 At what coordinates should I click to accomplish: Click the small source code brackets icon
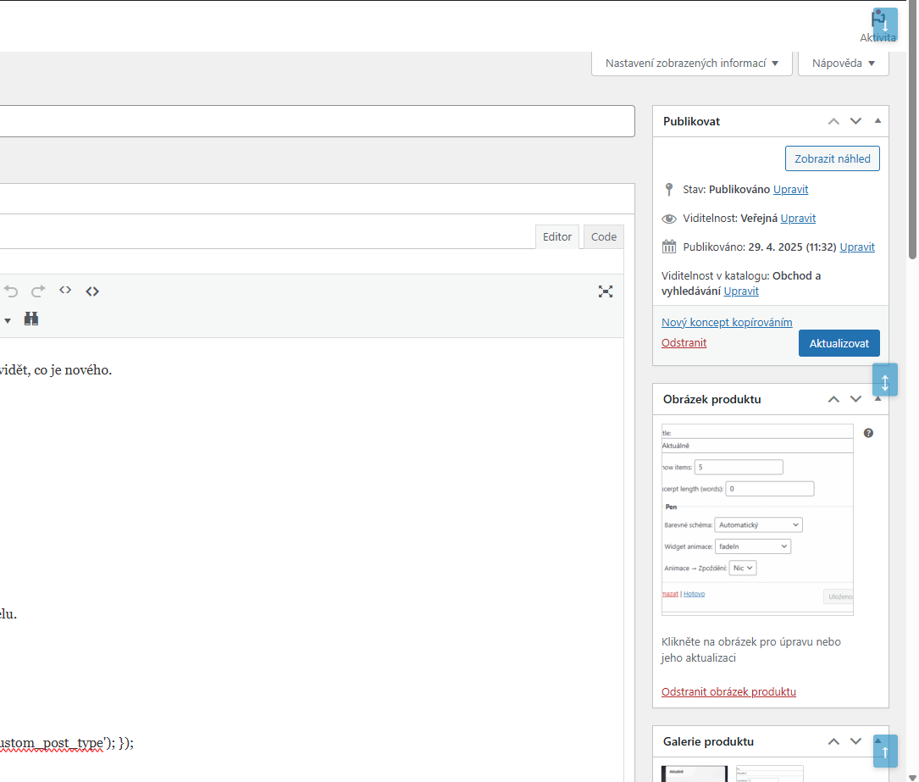click(x=65, y=290)
